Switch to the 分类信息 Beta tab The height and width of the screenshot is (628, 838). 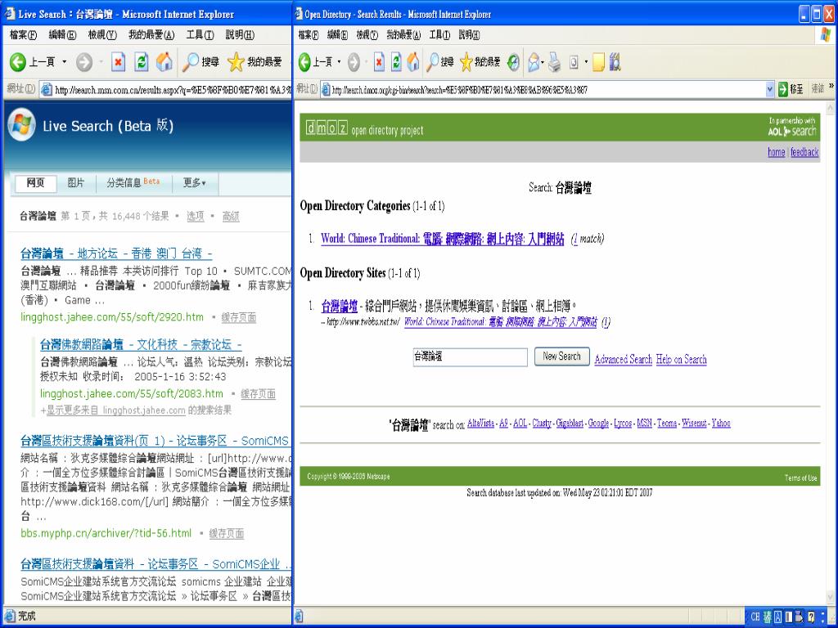(133, 183)
